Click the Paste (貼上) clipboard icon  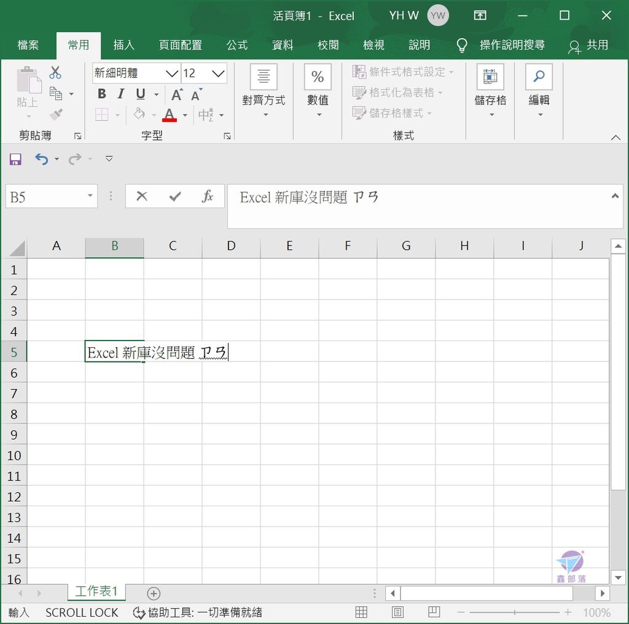28,80
